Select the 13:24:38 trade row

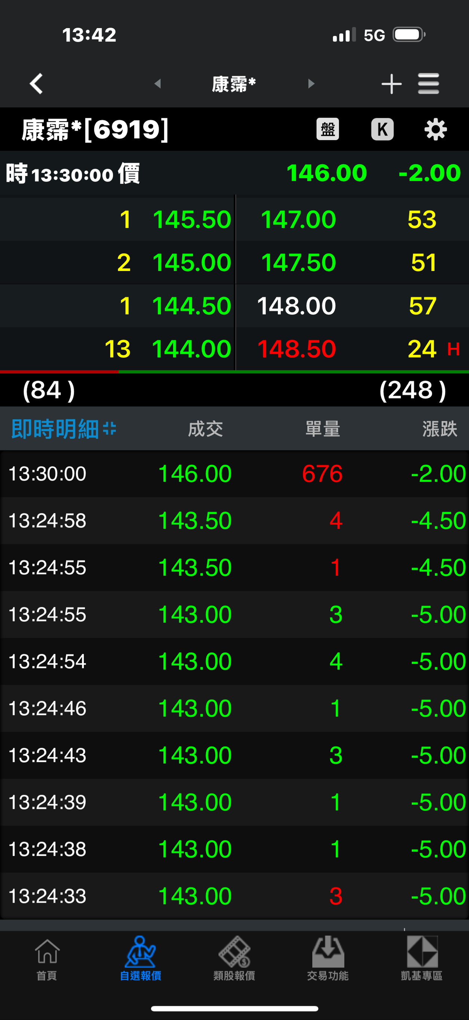(234, 849)
